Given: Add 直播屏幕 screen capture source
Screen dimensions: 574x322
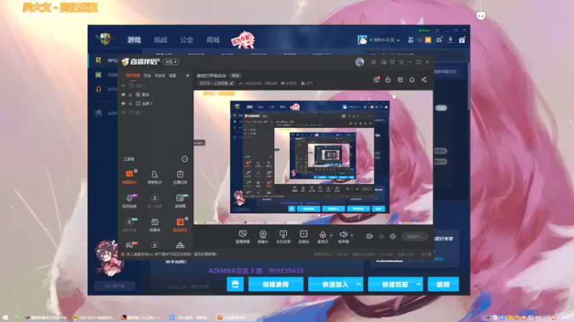Looking at the screenshot, I should (243, 237).
